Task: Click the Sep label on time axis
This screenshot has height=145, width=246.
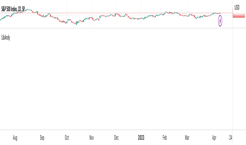Action: point(42,137)
